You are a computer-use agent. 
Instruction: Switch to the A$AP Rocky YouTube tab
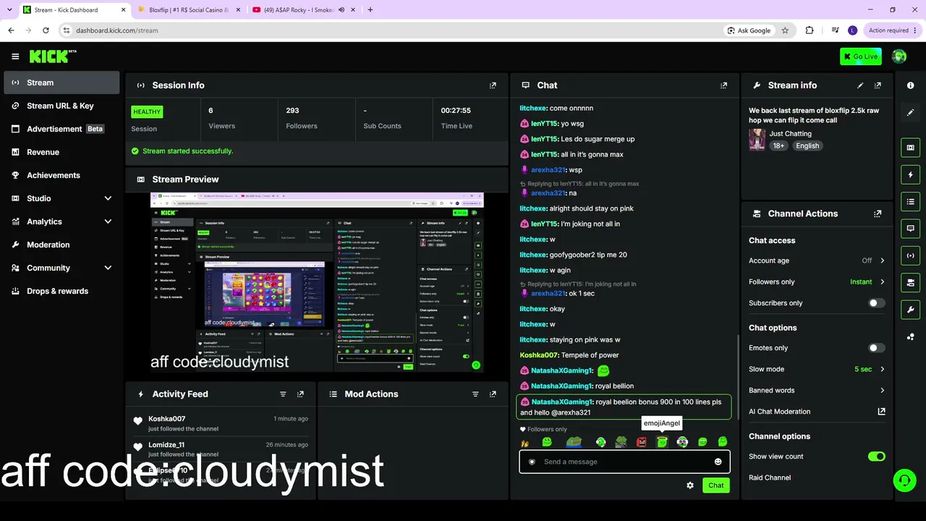coord(304,9)
